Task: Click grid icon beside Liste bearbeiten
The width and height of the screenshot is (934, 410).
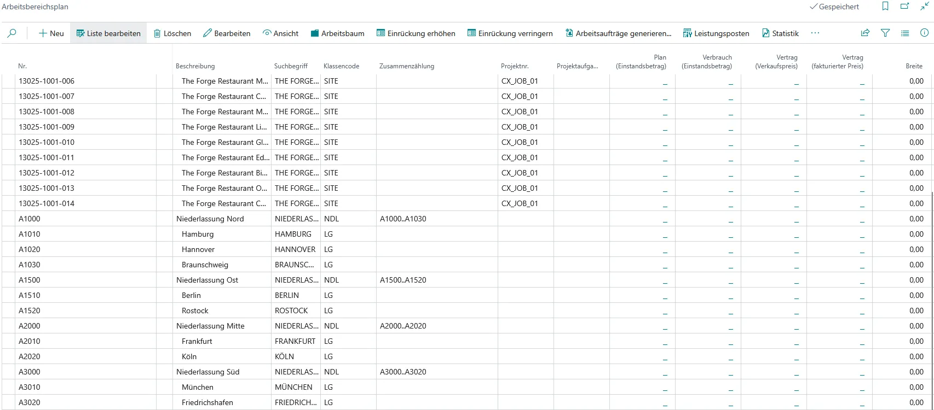Action: pyautogui.click(x=80, y=33)
